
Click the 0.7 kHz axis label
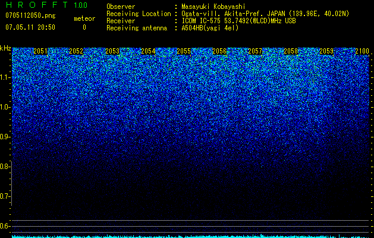5,196
